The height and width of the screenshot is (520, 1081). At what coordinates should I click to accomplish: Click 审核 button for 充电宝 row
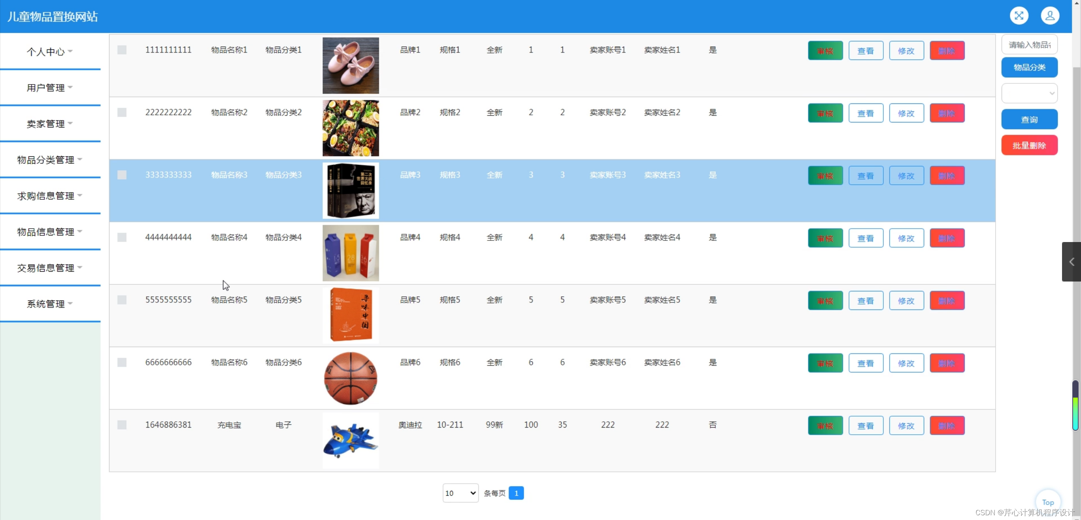825,426
